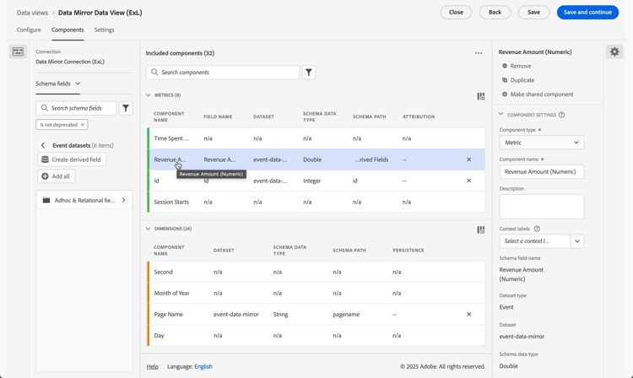The image size is (633, 378).
Task: Go back using arrow beside Event datasets
Action: pos(43,145)
